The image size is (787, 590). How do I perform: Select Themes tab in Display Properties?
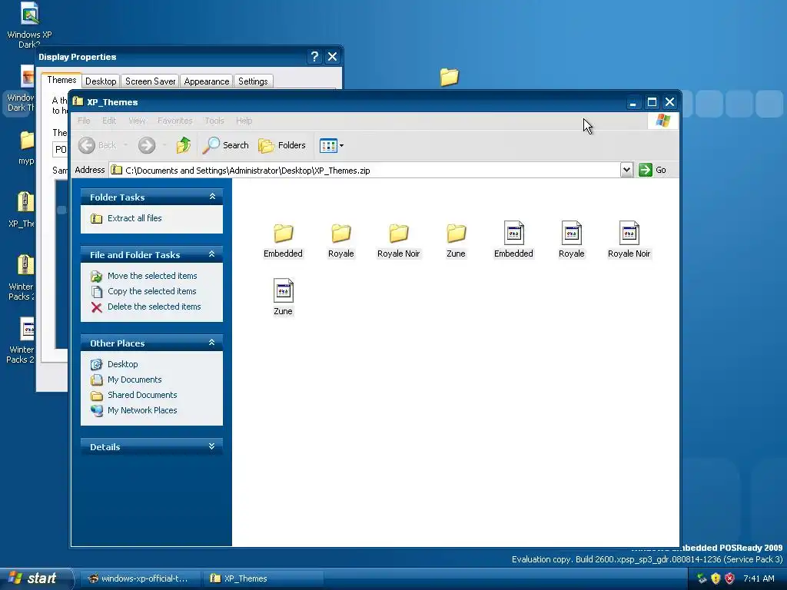(x=61, y=80)
